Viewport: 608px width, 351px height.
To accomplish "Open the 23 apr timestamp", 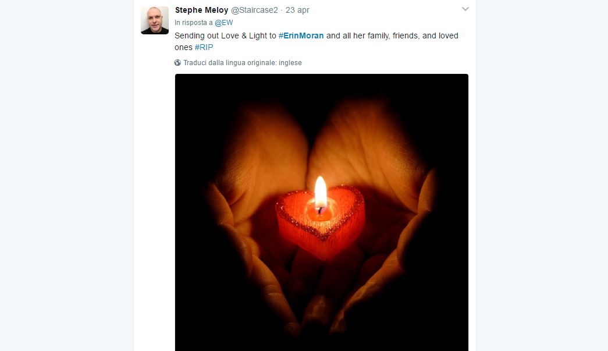I will 297,10.
